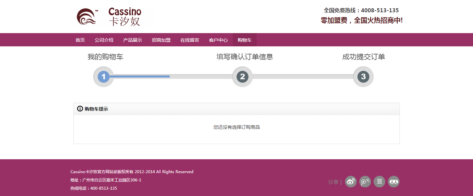Click the 您还没有选择订购商品 message
The width and height of the screenshot is (473, 196).
point(236,127)
